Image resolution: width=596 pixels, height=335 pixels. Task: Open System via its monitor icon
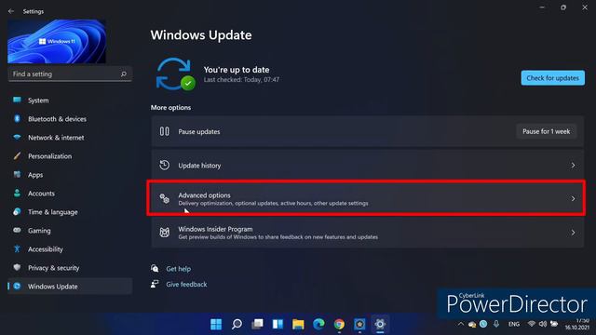(17, 100)
